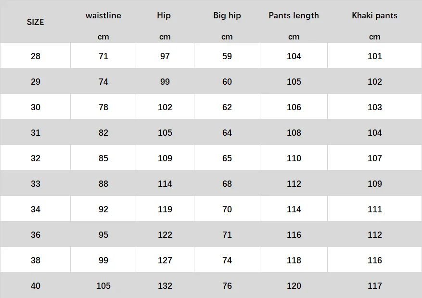This screenshot has height=298, width=422.
Task: Click the SIZE column header
Action: click(x=35, y=22)
